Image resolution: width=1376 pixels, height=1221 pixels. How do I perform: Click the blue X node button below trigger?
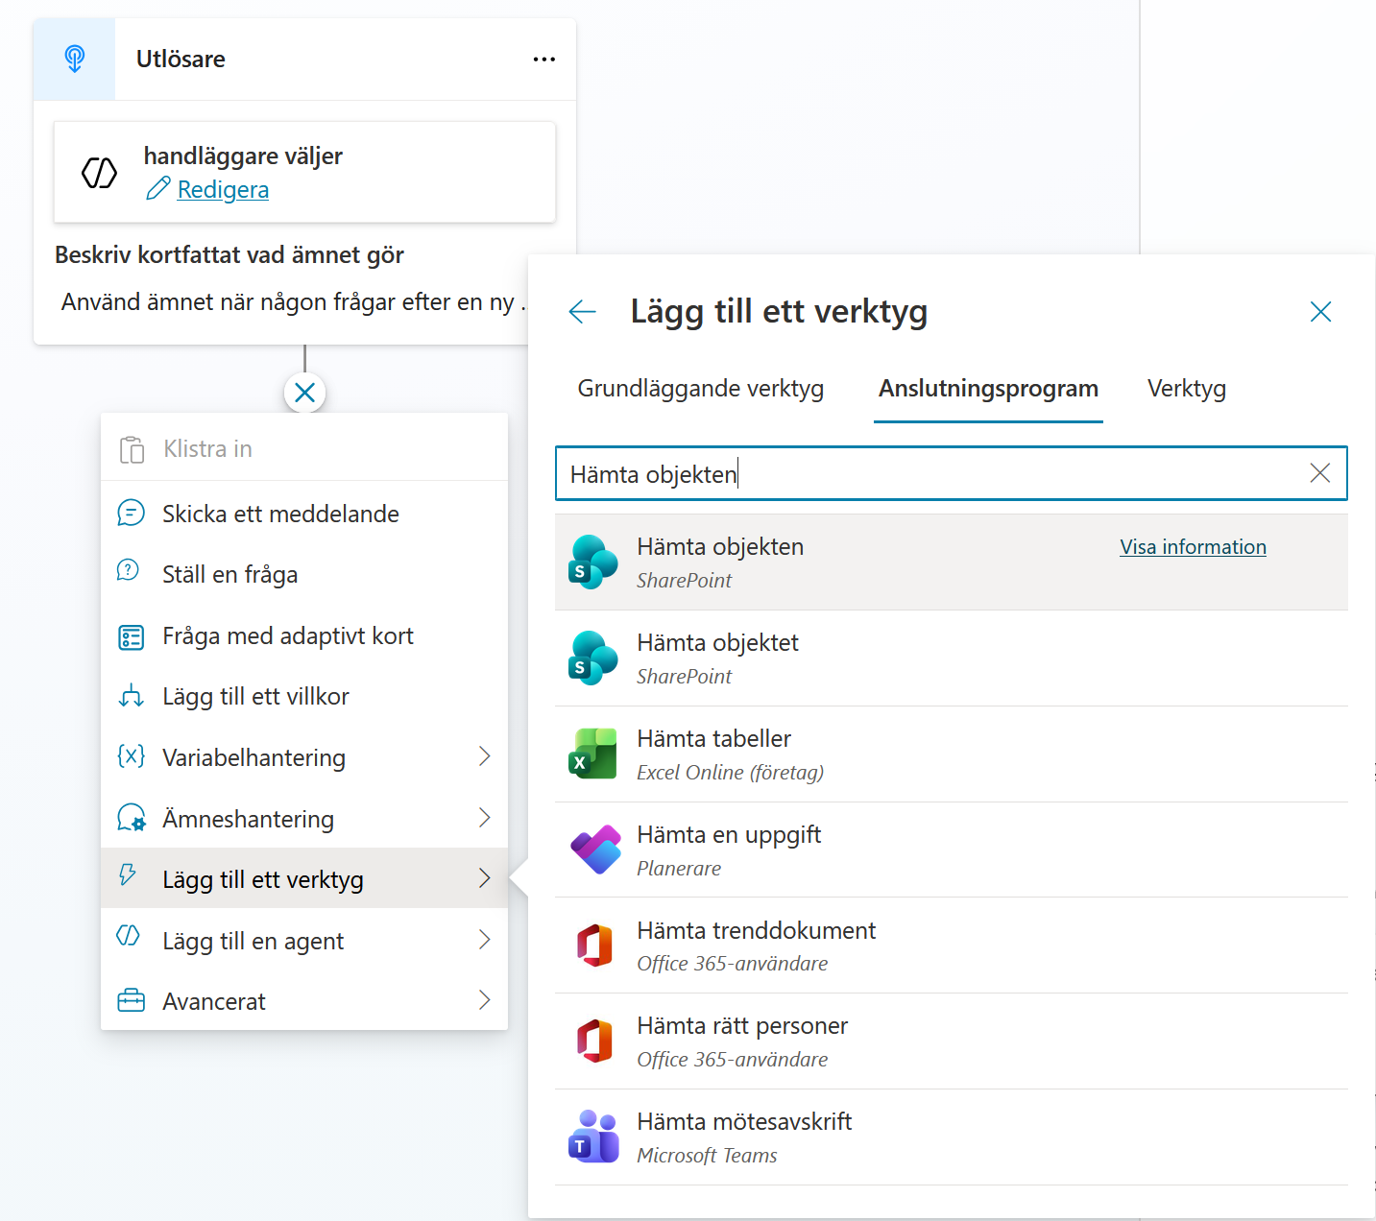point(304,392)
